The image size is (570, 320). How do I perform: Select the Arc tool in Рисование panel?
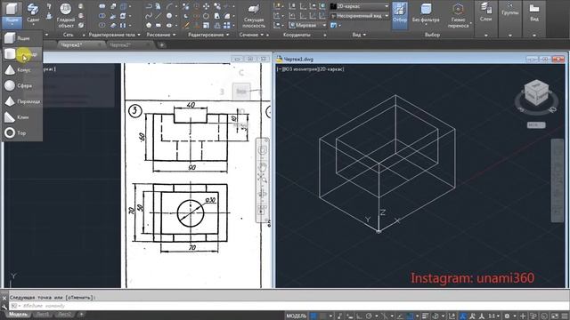point(169,6)
